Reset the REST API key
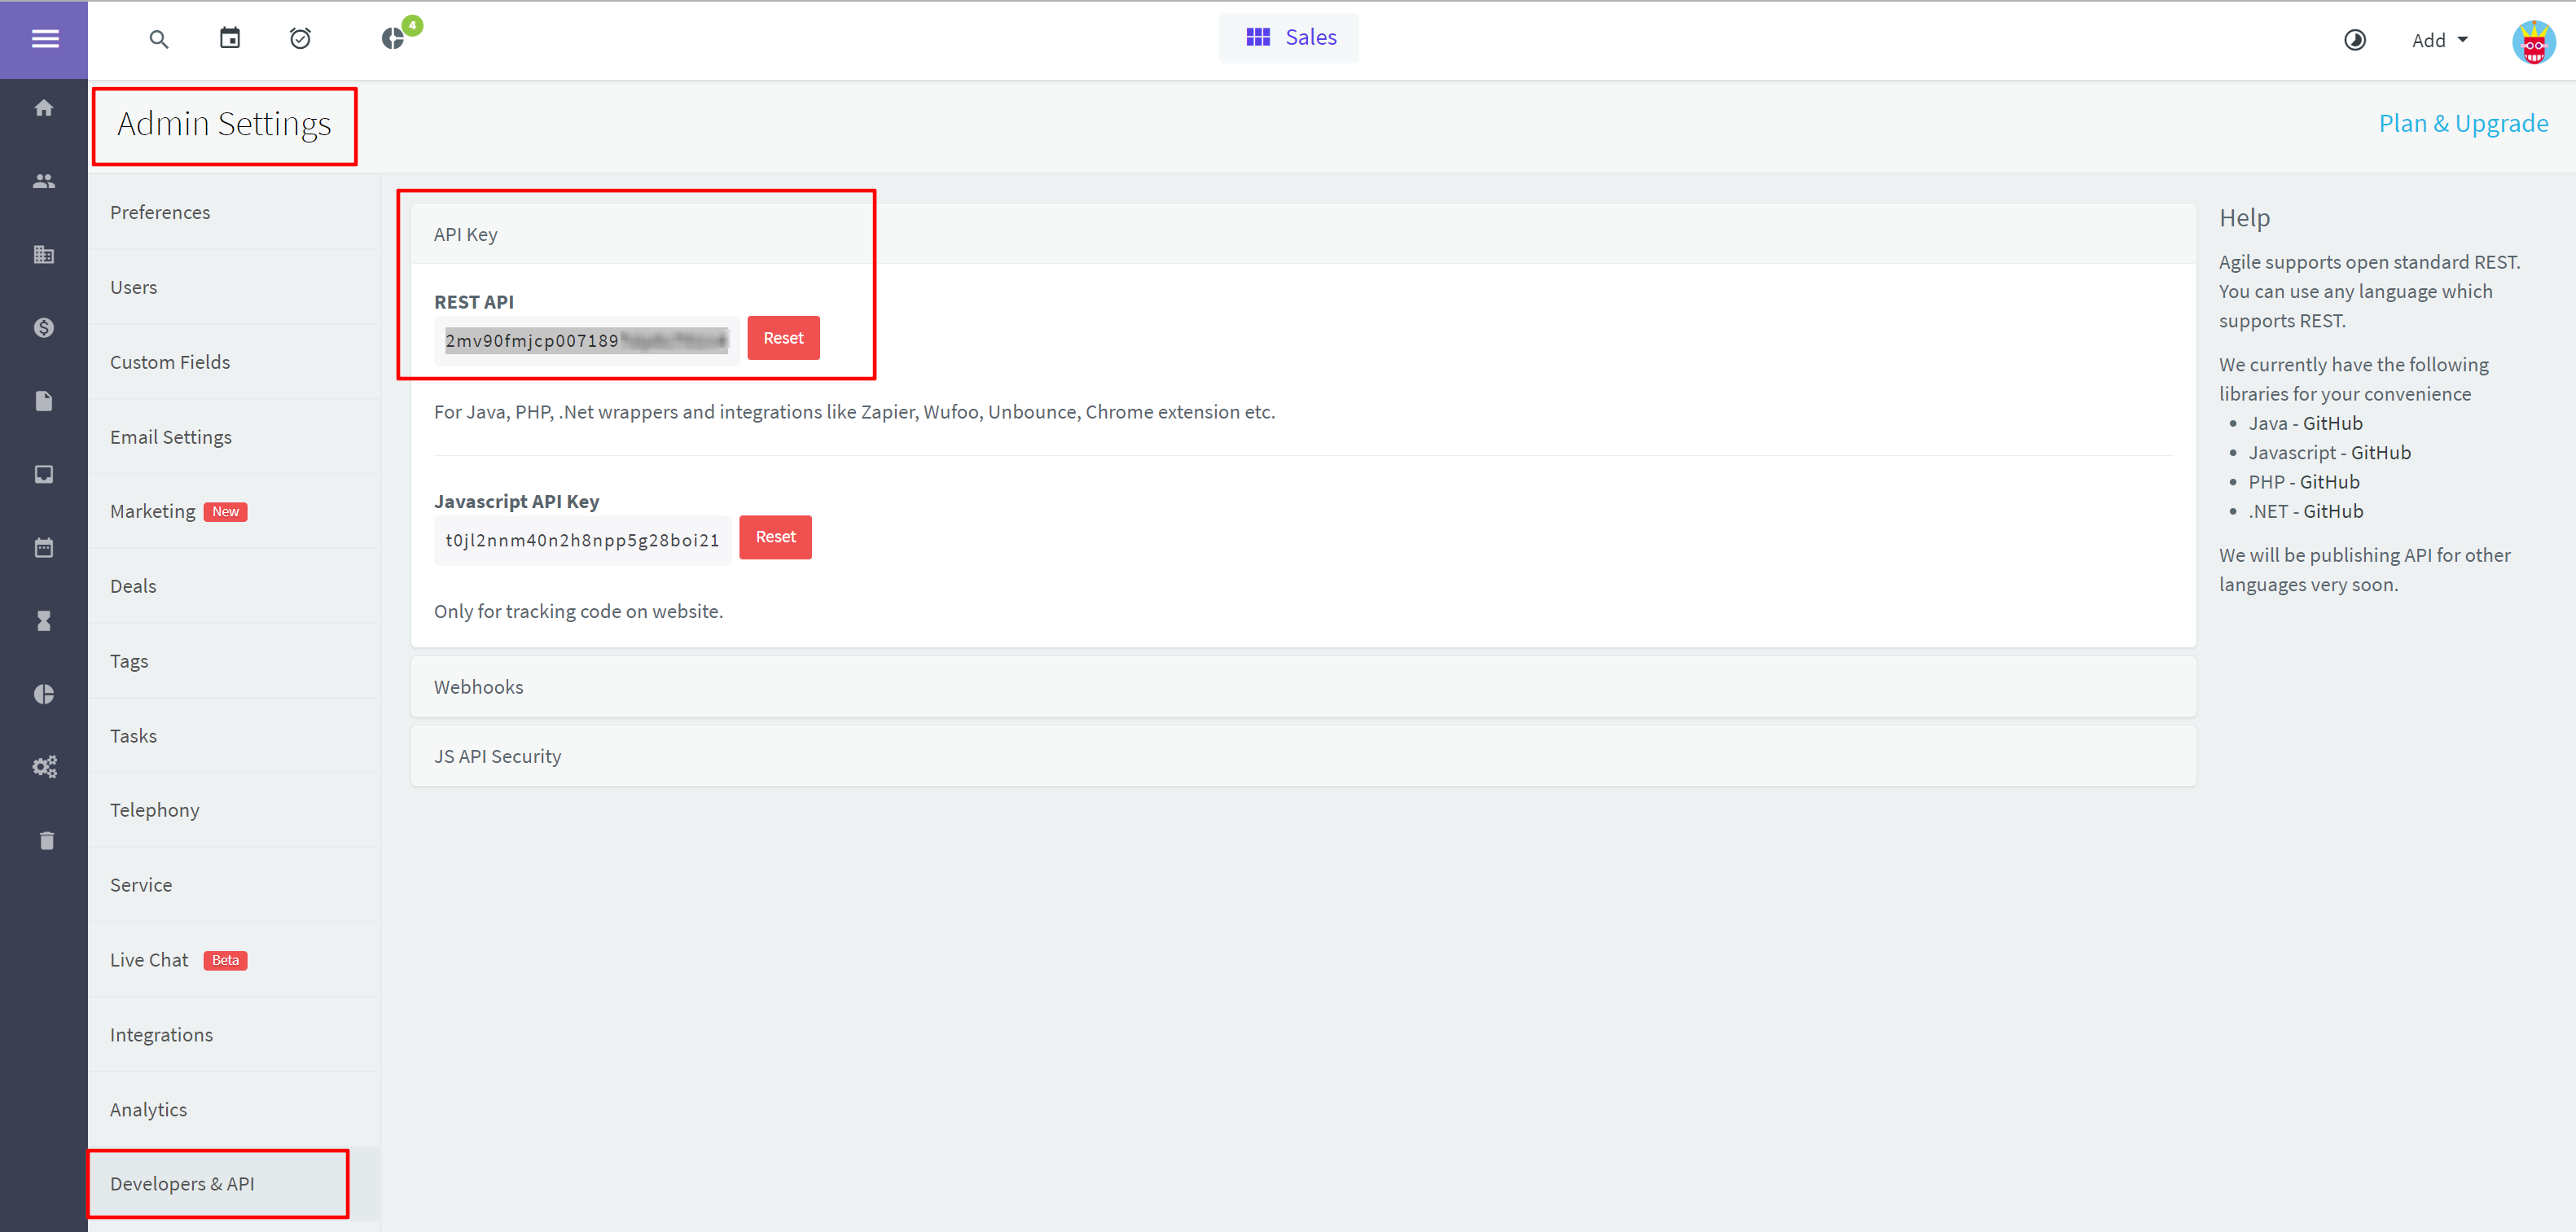The image size is (2576, 1232). pyautogui.click(x=783, y=337)
